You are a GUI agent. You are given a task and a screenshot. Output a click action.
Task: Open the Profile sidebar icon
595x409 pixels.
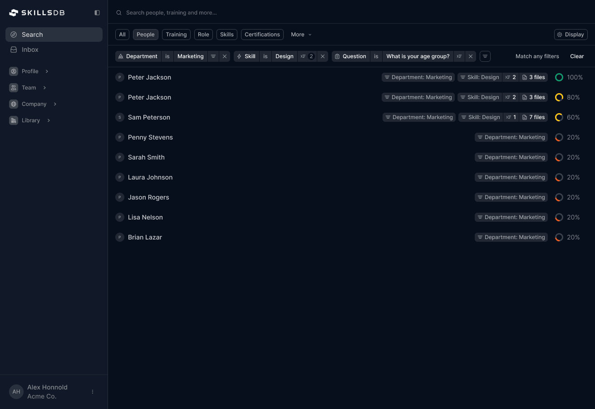pyautogui.click(x=13, y=71)
